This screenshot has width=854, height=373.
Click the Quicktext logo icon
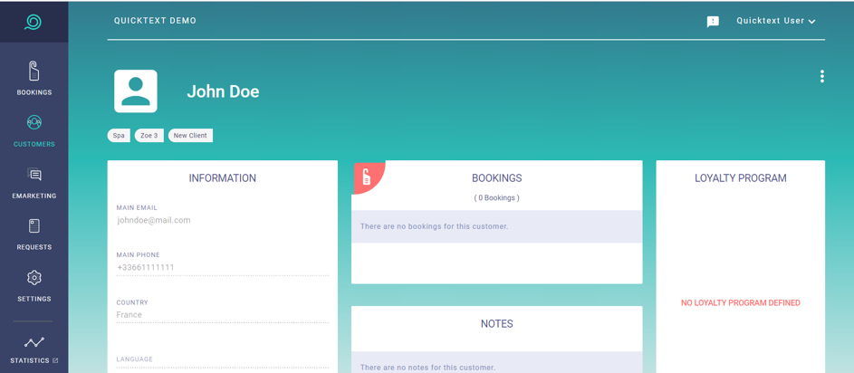(34, 22)
